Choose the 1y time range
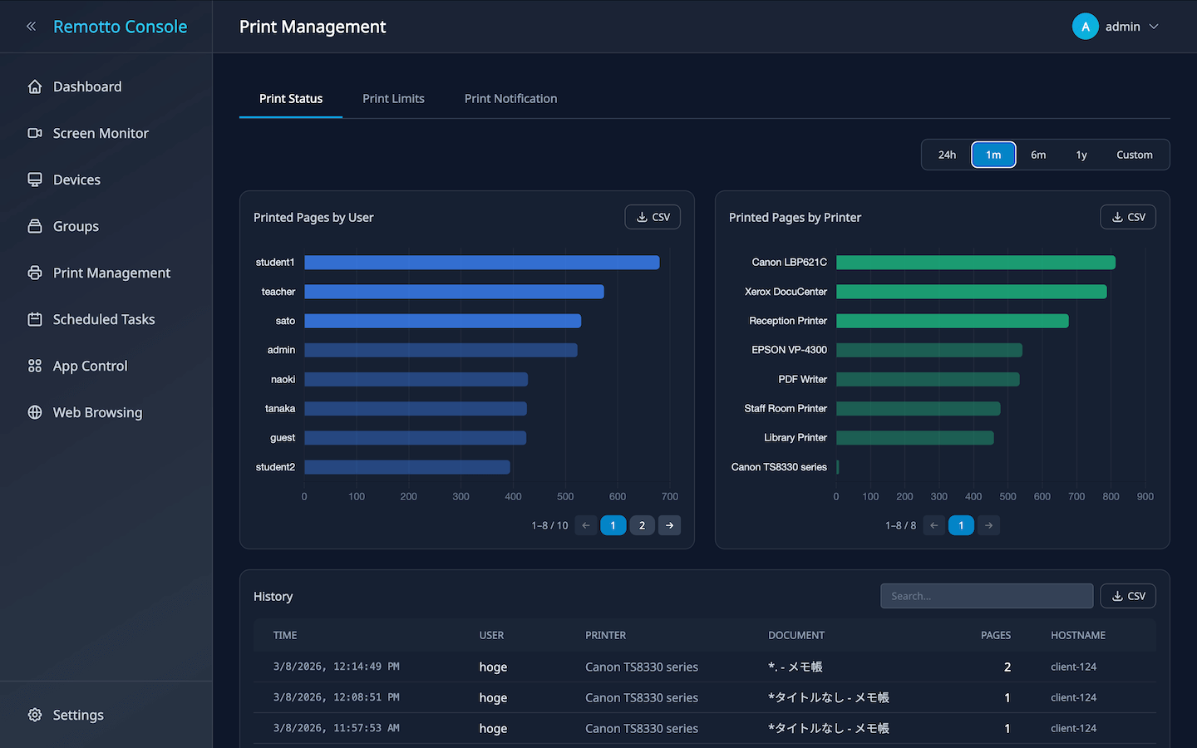This screenshot has height=748, width=1197. [1081, 155]
